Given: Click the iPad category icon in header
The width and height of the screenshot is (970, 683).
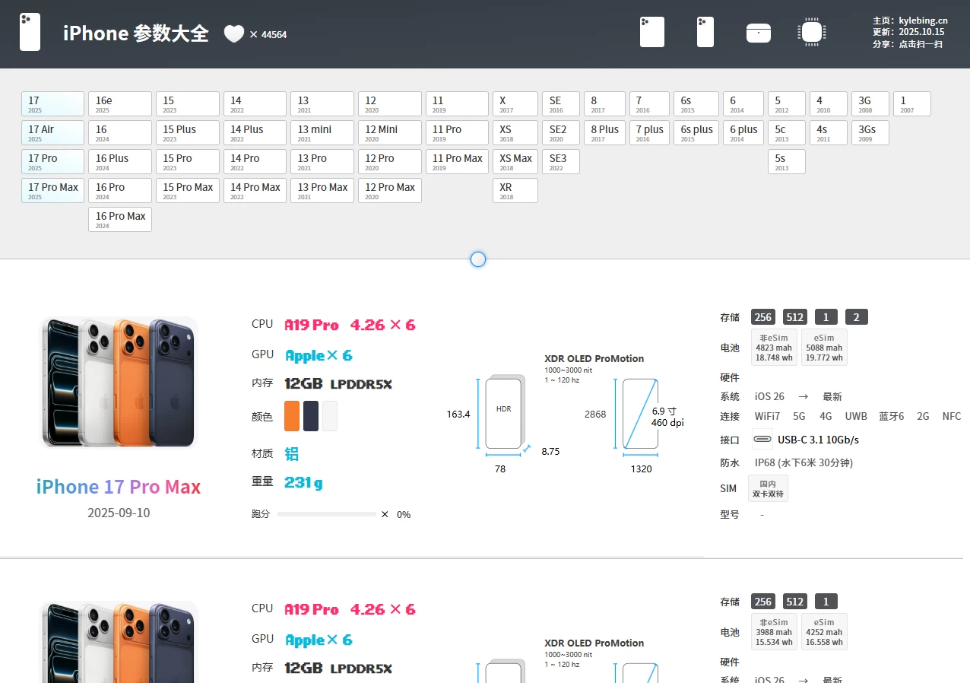Looking at the screenshot, I should tap(651, 32).
